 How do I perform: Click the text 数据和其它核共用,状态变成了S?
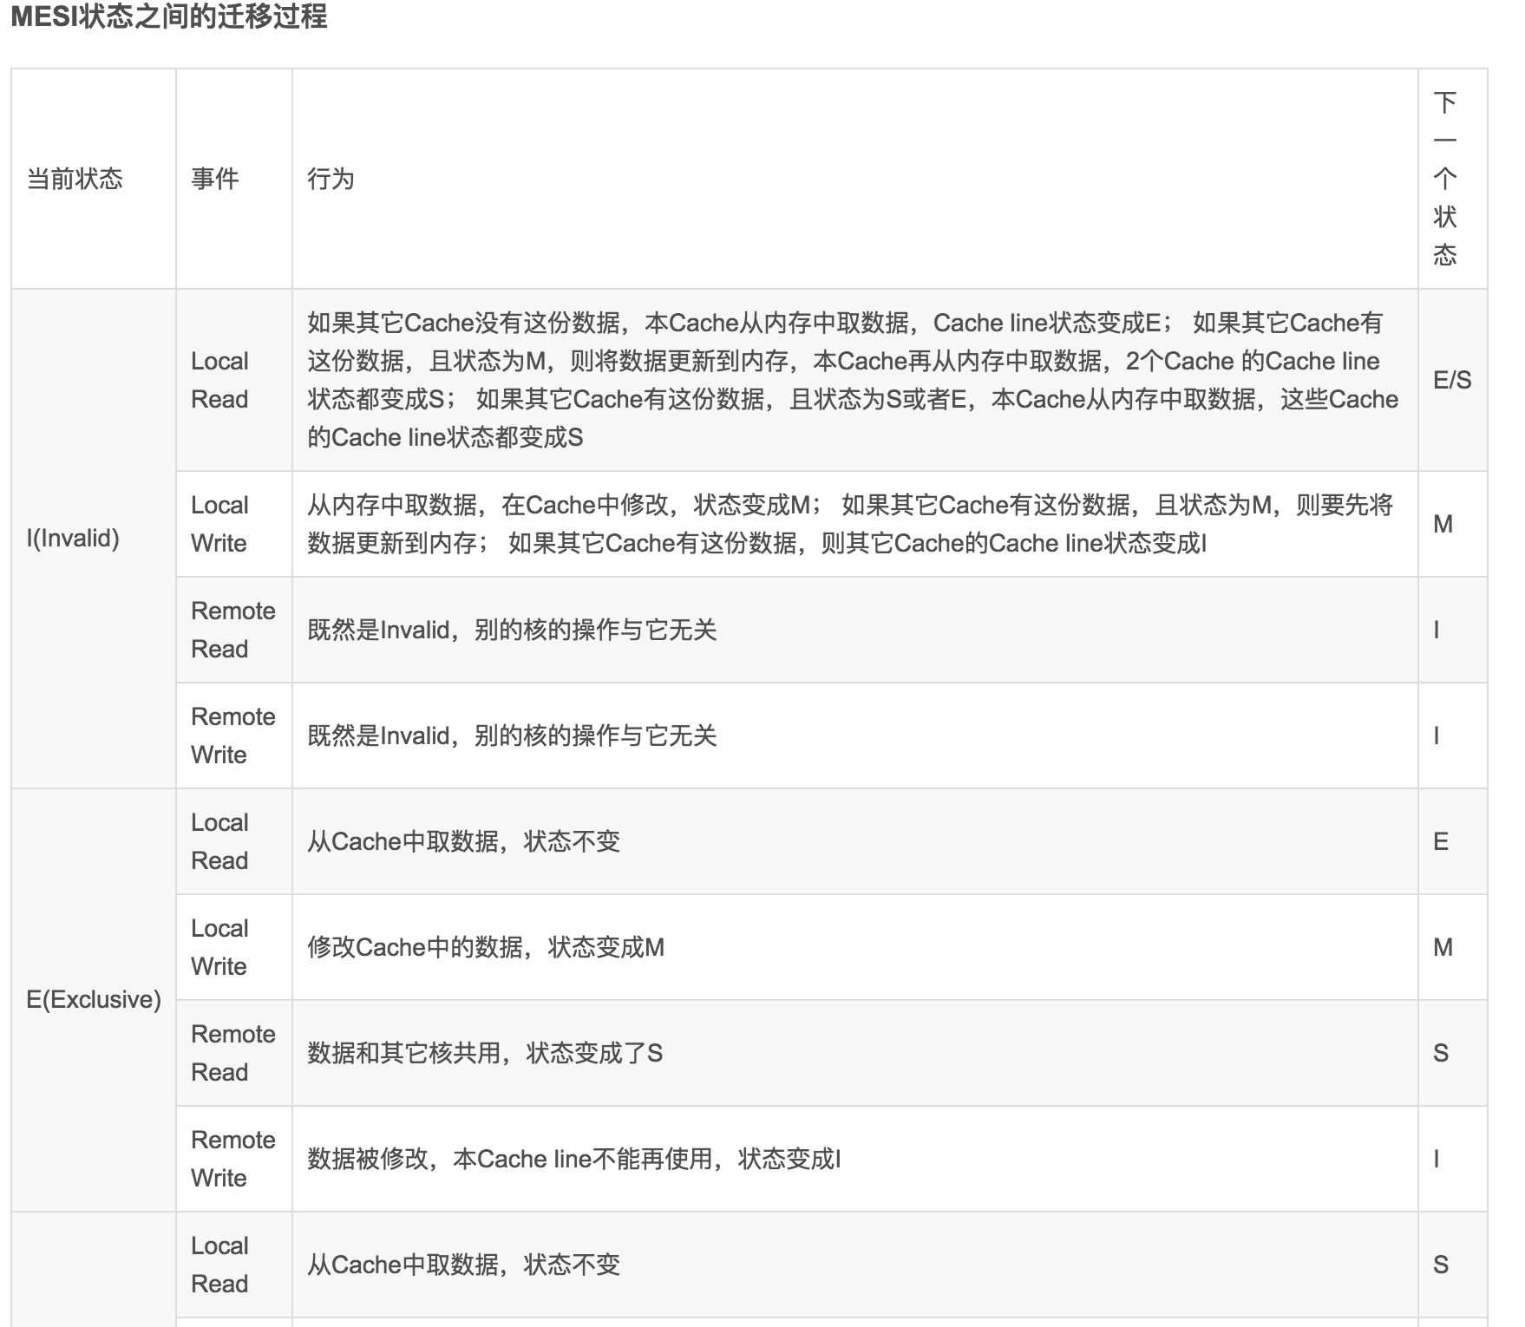[x=485, y=1053]
